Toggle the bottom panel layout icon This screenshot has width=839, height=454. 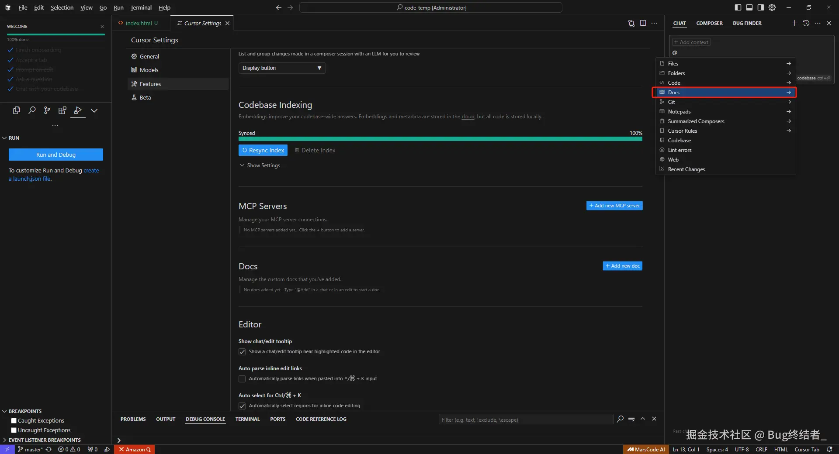[x=749, y=7]
